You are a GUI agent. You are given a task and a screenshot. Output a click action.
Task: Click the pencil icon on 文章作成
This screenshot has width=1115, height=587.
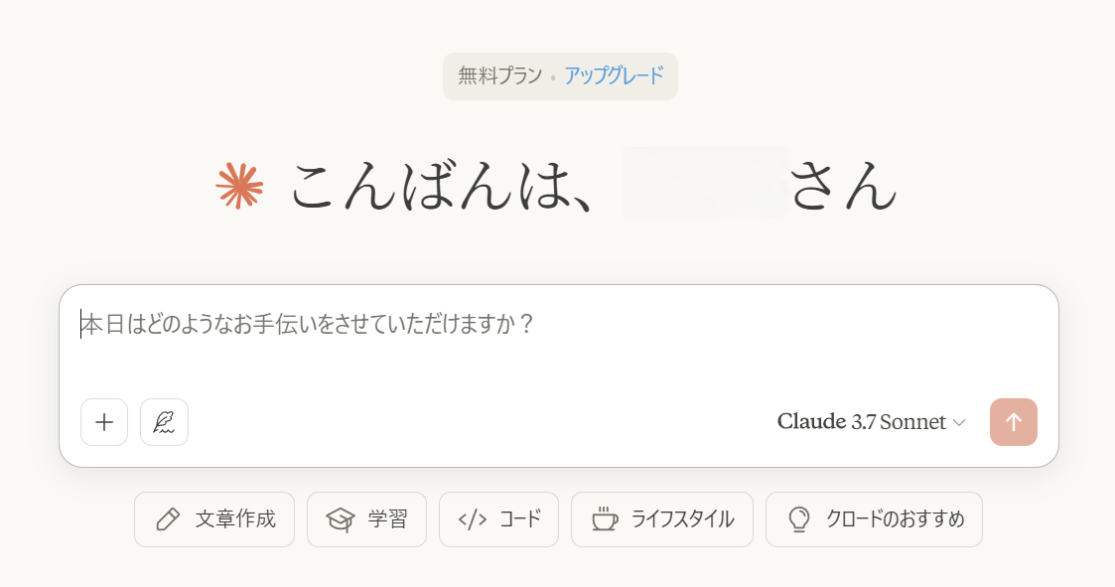(168, 519)
